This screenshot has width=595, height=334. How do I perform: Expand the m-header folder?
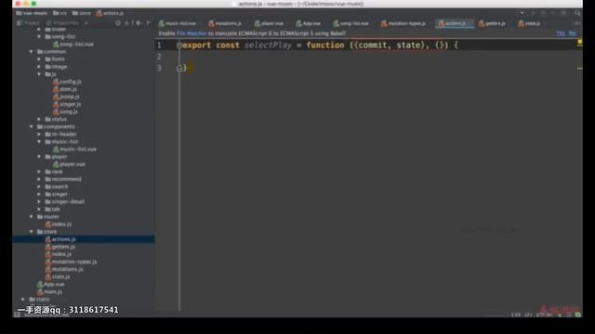click(x=39, y=134)
